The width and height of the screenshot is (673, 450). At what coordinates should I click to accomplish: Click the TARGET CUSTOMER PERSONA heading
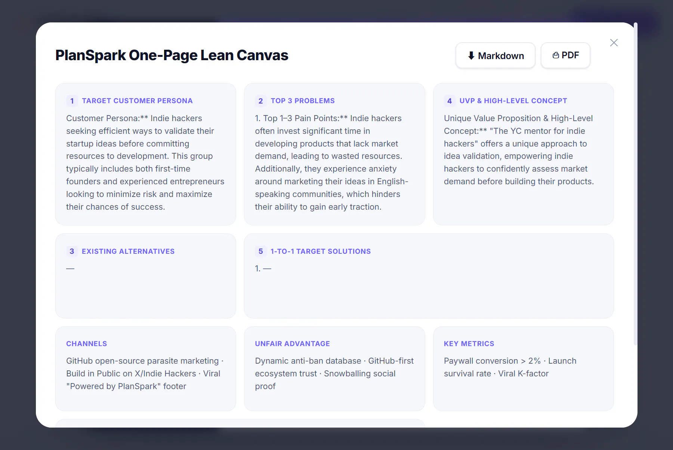137,101
